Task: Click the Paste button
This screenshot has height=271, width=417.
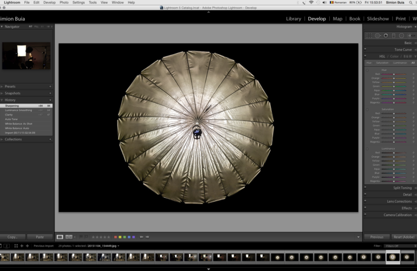Action: 40,237
